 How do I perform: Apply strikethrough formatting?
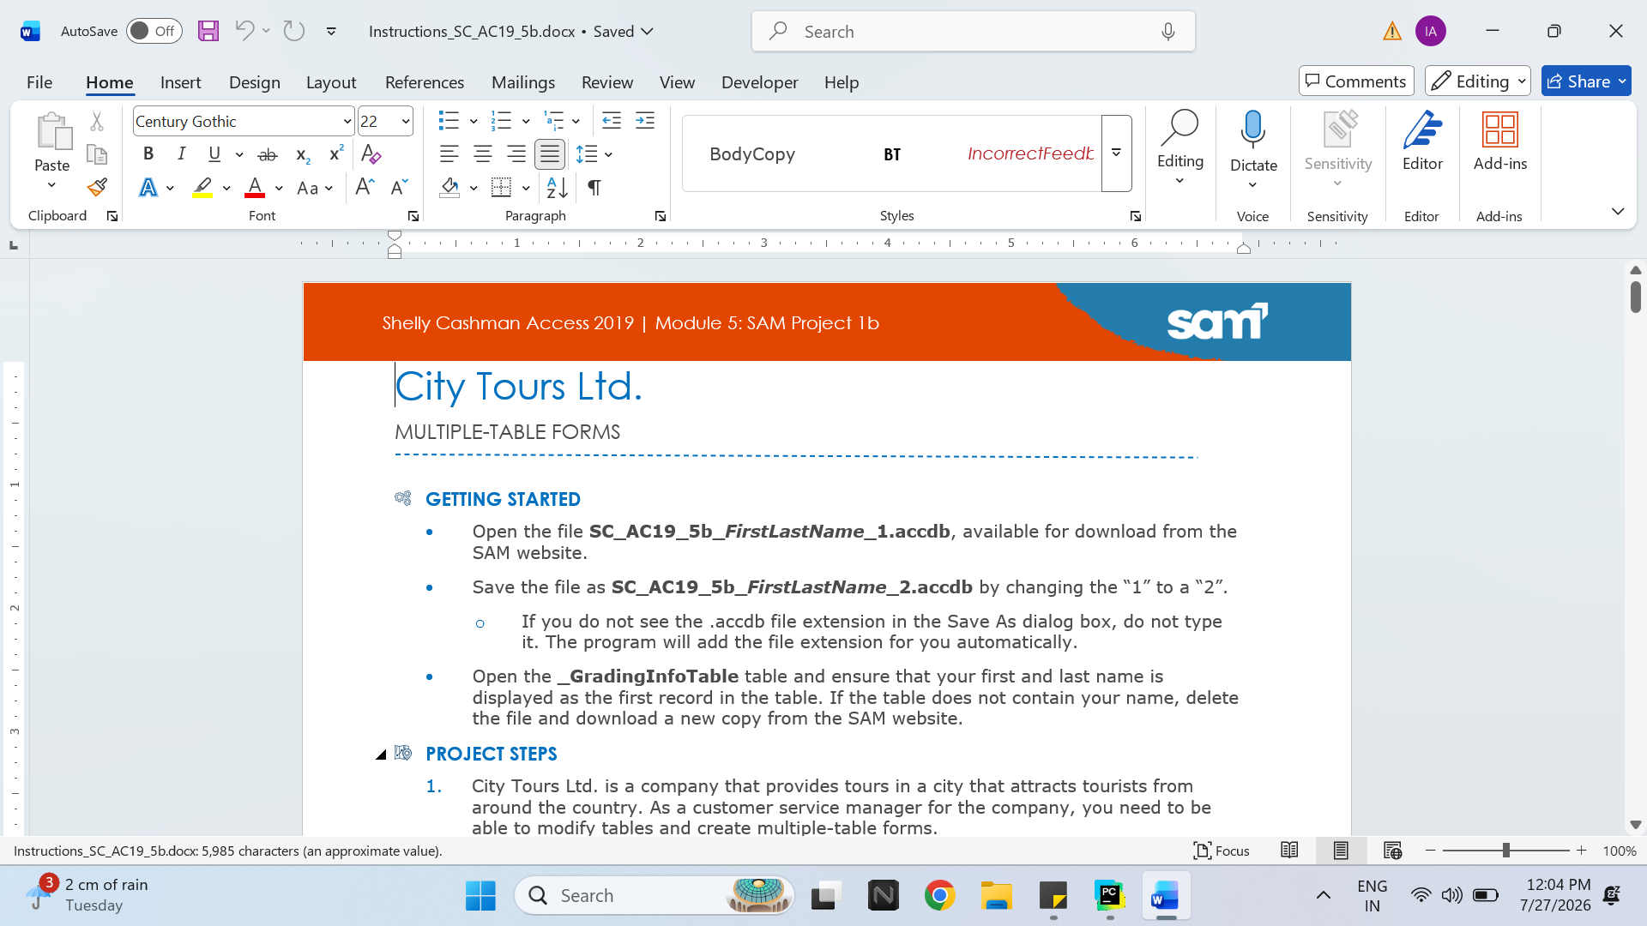pyautogui.click(x=268, y=154)
